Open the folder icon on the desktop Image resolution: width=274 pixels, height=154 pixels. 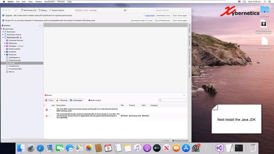265,9
